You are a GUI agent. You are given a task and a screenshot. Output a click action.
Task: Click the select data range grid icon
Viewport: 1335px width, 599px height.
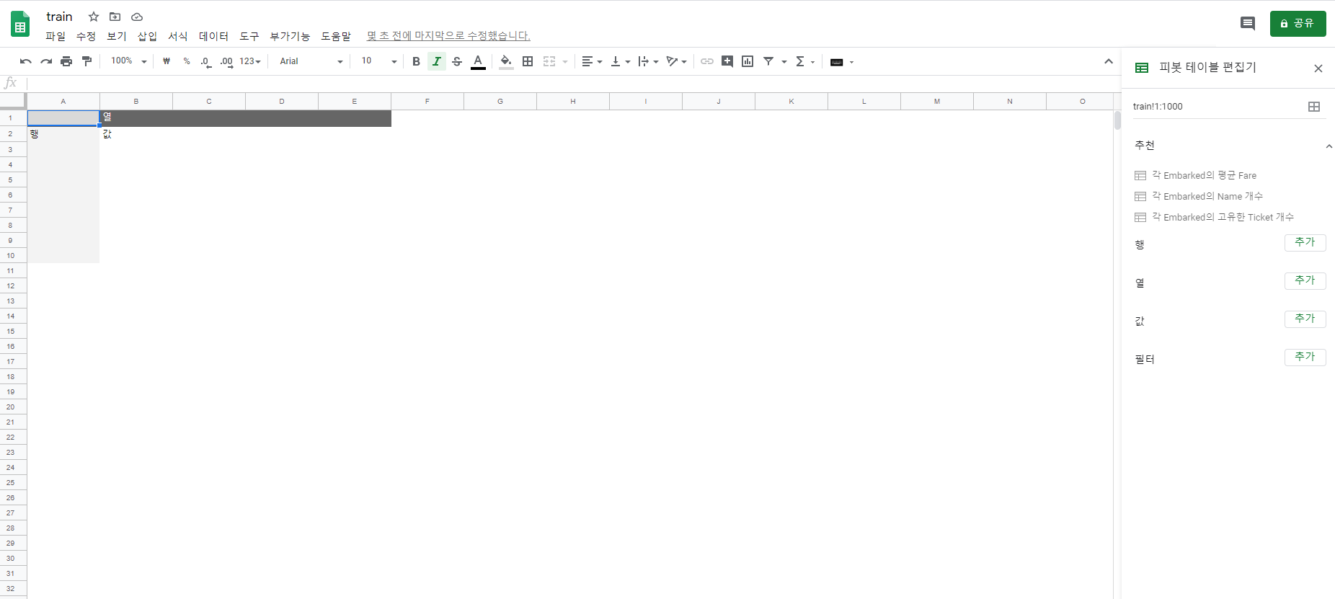point(1314,107)
